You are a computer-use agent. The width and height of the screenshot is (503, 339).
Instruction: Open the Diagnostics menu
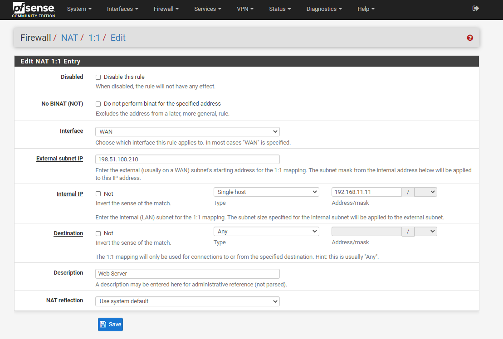[x=324, y=9]
